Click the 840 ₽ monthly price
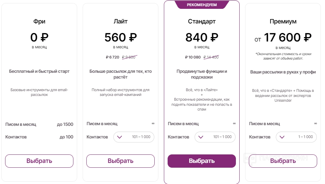The height and width of the screenshot is (184, 325). click(x=202, y=37)
